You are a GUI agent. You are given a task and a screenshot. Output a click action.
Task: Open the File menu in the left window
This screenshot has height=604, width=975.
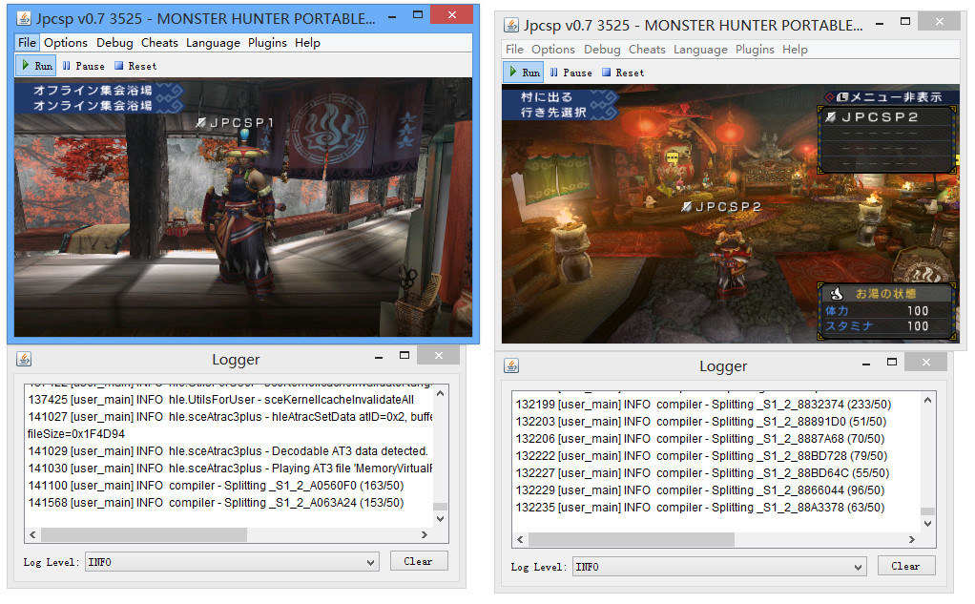27,43
